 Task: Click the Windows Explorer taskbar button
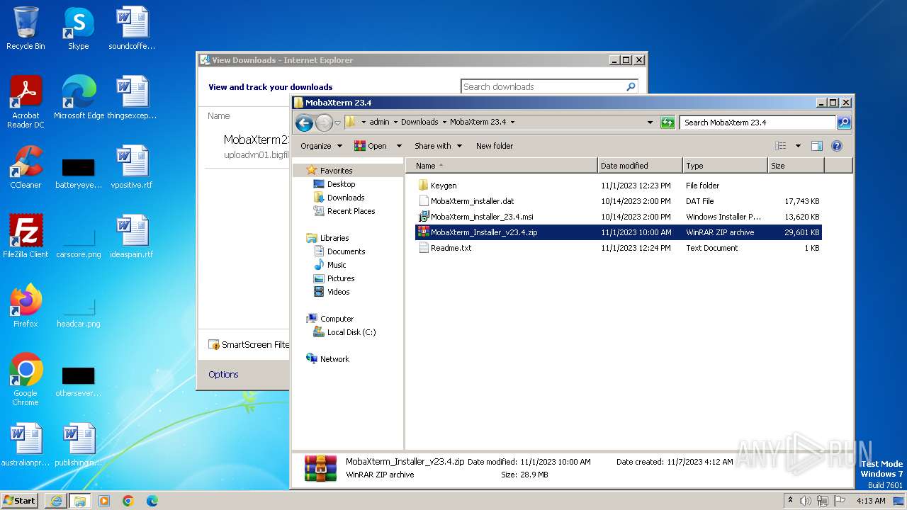tap(79, 501)
